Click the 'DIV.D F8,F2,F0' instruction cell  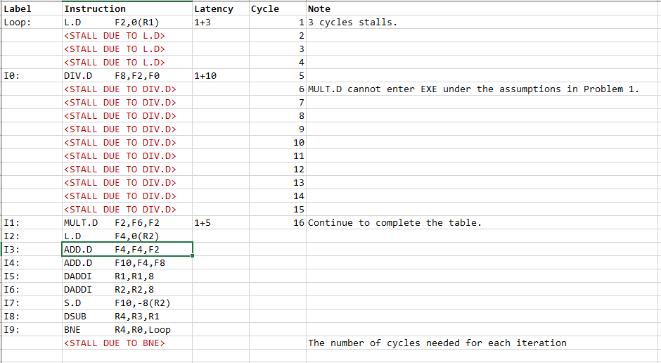click(x=127, y=76)
